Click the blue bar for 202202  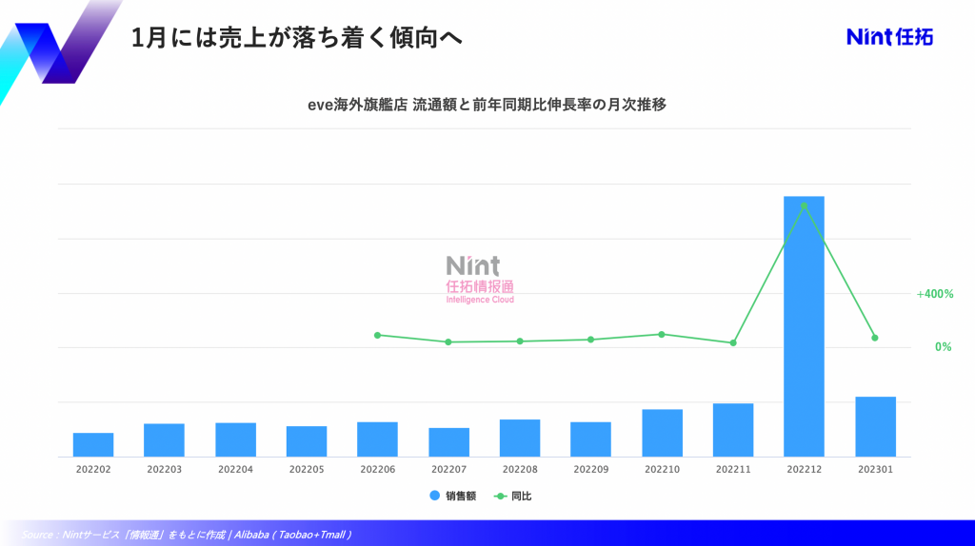tap(93, 444)
